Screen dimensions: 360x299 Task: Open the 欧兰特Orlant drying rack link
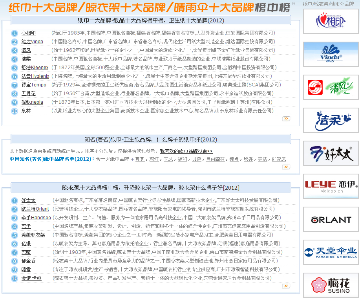click(35, 209)
